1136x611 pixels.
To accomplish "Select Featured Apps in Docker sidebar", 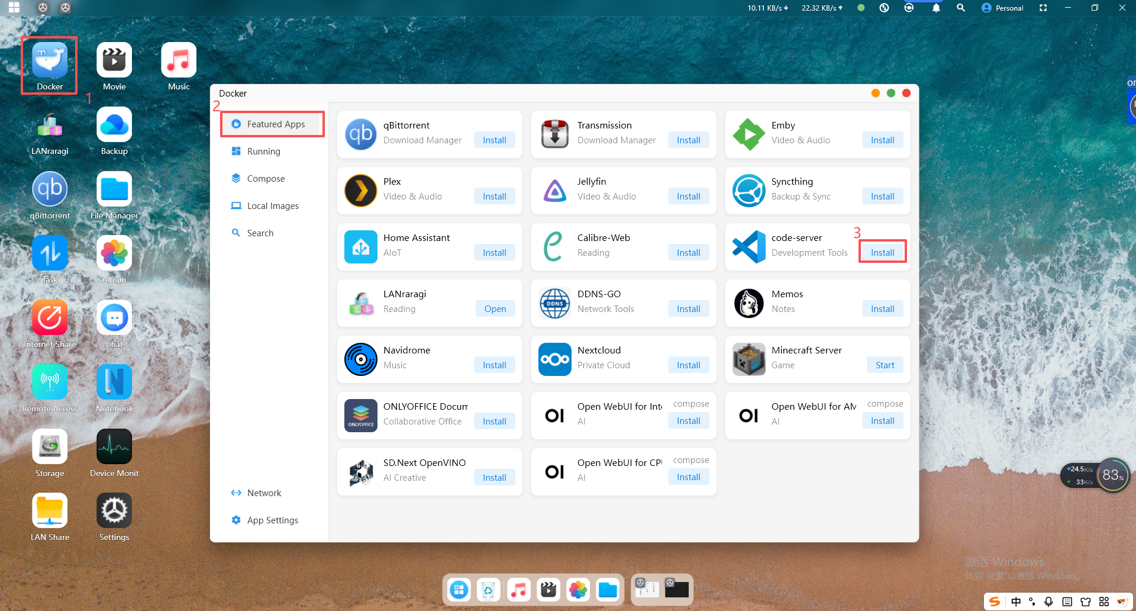I will 272,124.
